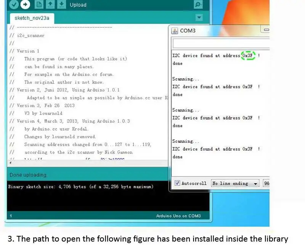Click the "// Version 1" comment line
The height and width of the screenshot is (245, 305).
(24, 51)
